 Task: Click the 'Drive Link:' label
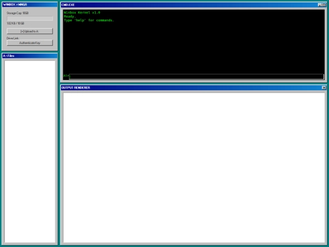click(13, 38)
